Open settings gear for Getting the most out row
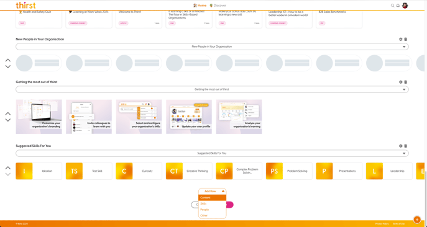The height and width of the screenshot is (227, 427). click(401, 82)
